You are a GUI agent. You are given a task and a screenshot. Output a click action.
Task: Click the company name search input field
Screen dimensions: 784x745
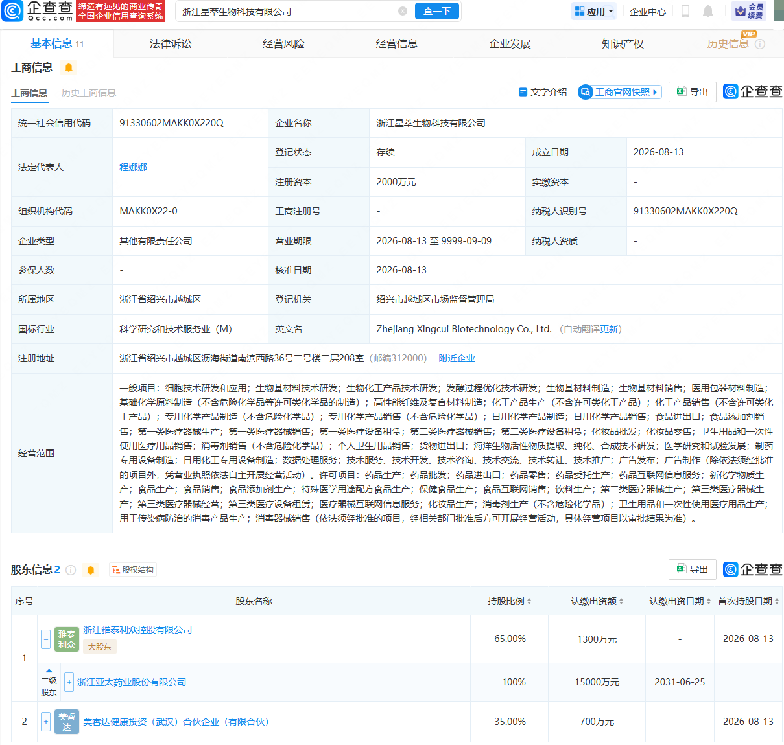(x=288, y=11)
